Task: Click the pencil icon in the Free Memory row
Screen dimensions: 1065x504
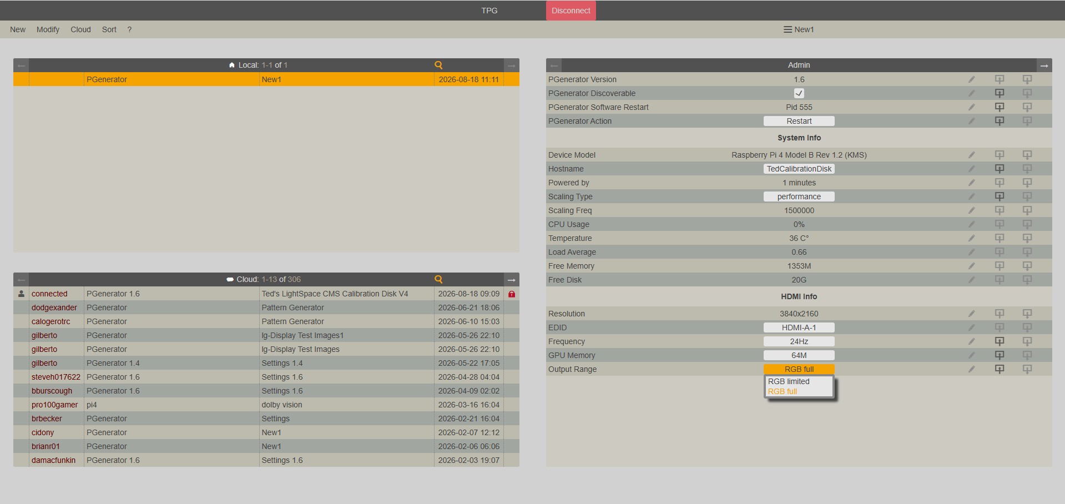Action: pos(972,266)
